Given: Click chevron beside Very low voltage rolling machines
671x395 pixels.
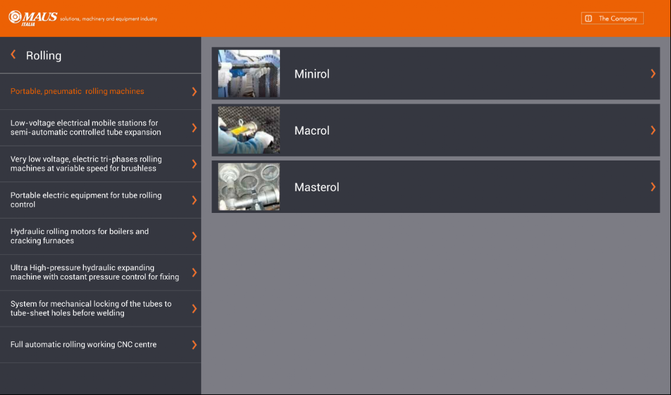Looking at the screenshot, I should [194, 164].
